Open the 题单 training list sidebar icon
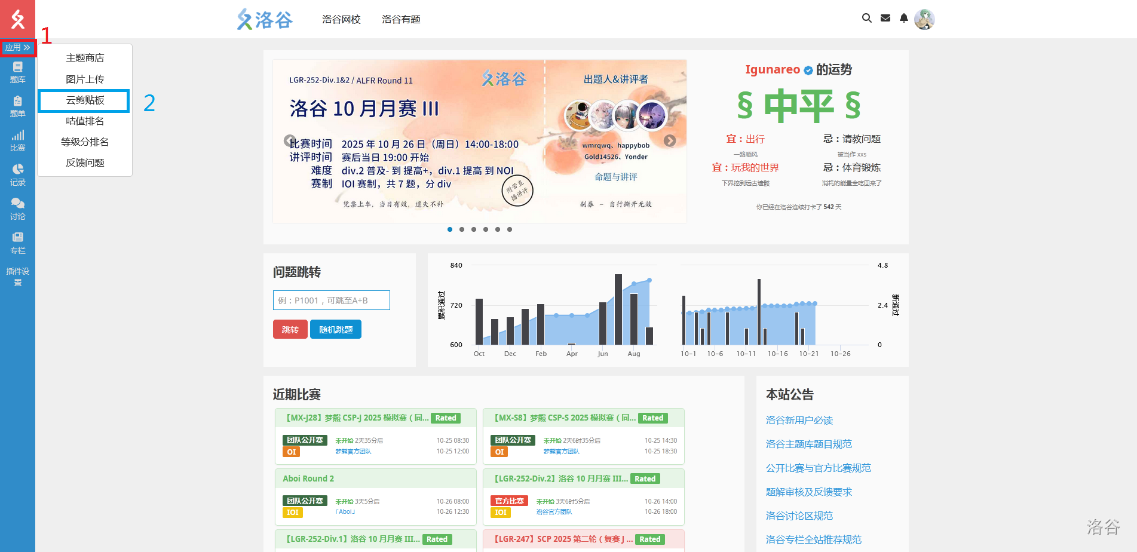1137x552 pixels. coord(17,107)
